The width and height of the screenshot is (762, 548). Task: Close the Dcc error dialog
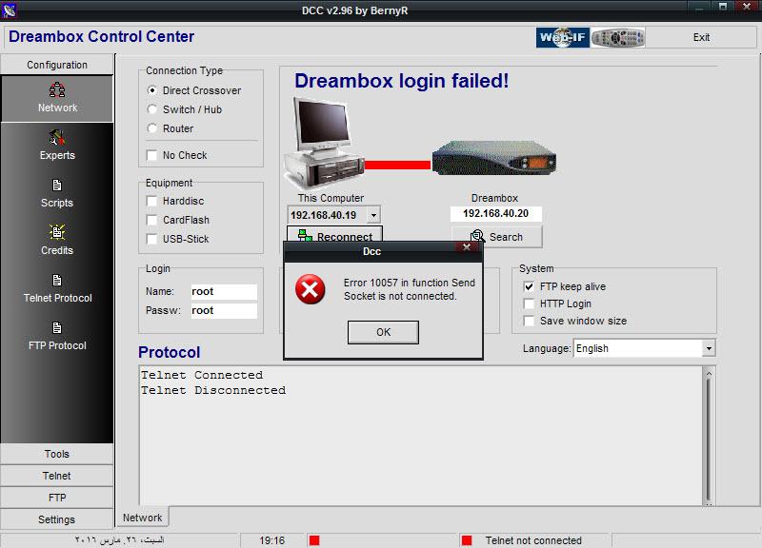click(x=467, y=247)
